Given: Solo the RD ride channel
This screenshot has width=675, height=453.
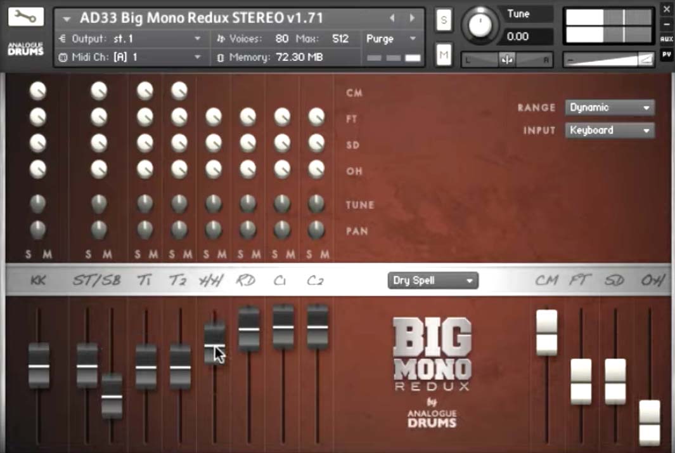Looking at the screenshot, I should pos(240,254).
